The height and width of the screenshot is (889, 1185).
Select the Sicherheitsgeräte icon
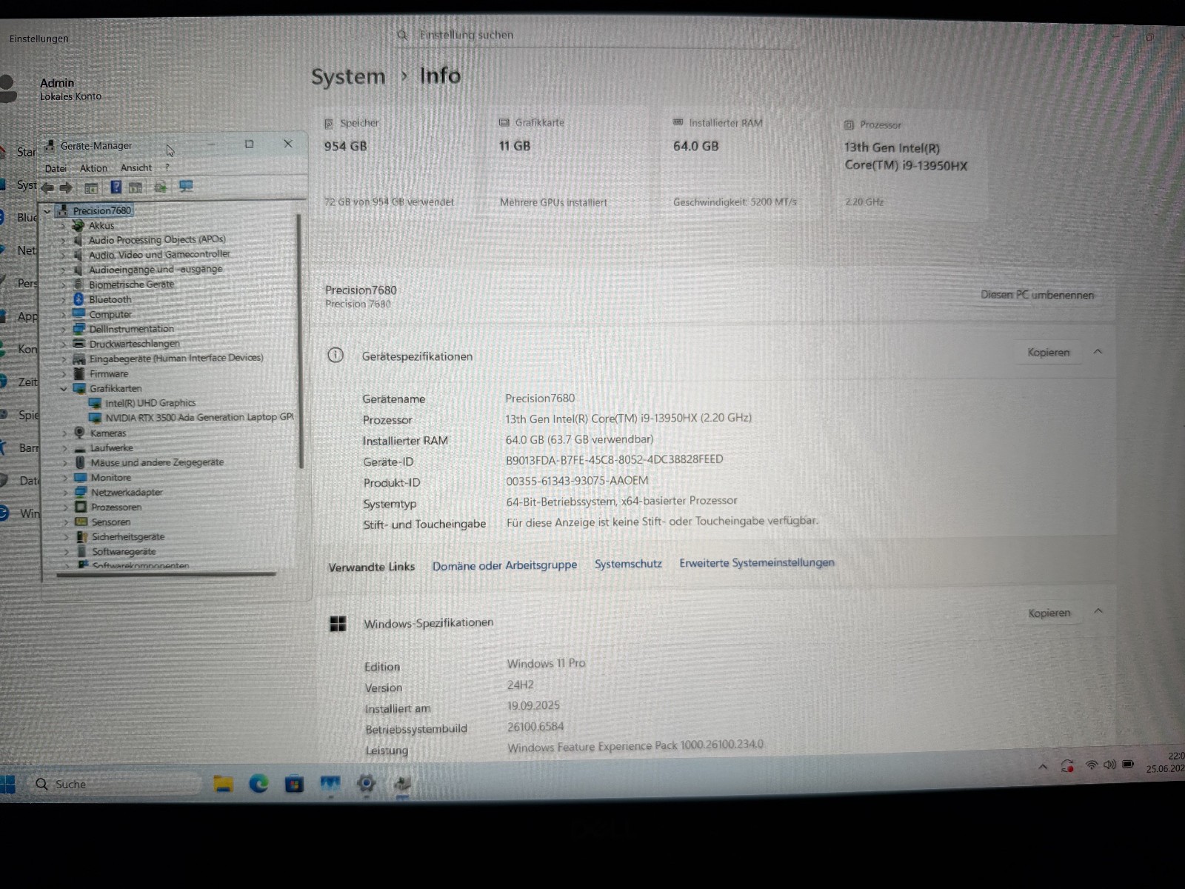(81, 536)
